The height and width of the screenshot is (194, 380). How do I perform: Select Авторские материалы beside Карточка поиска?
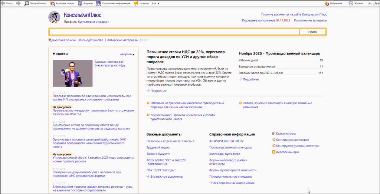(122, 40)
